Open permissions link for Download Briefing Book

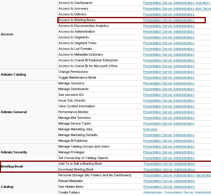(x=169, y=170)
